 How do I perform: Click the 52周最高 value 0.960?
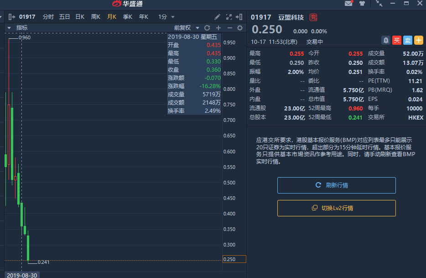coord(356,109)
